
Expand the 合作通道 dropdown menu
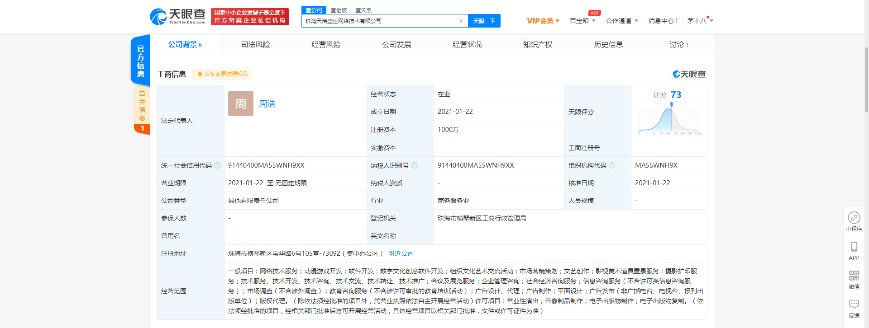tap(621, 21)
